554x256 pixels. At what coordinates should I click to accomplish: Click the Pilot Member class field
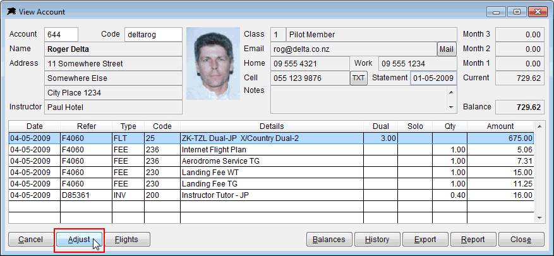pyautogui.click(x=371, y=35)
